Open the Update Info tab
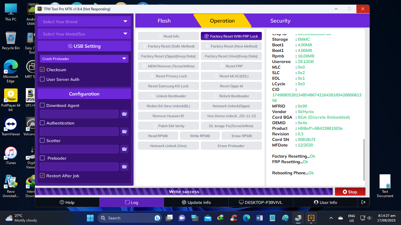This screenshot has width=401, height=225. (x=196, y=202)
